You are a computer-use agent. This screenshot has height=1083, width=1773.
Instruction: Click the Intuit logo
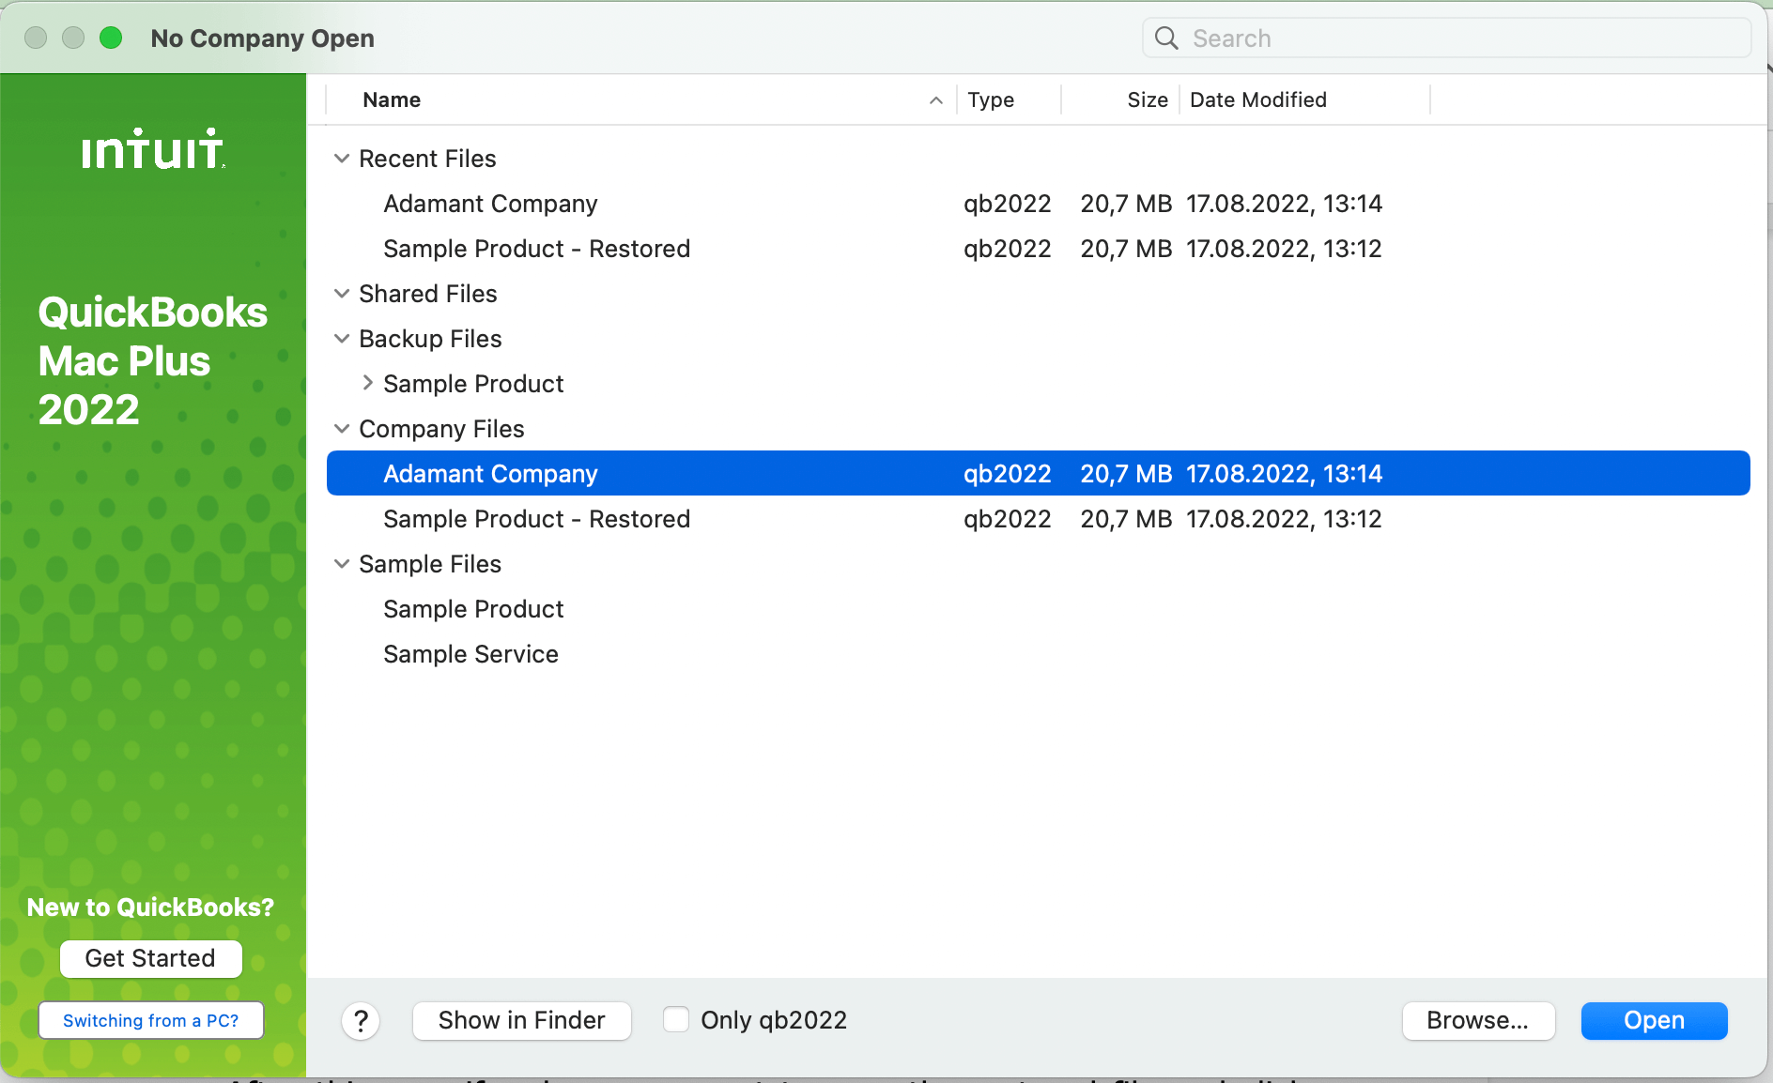152,148
